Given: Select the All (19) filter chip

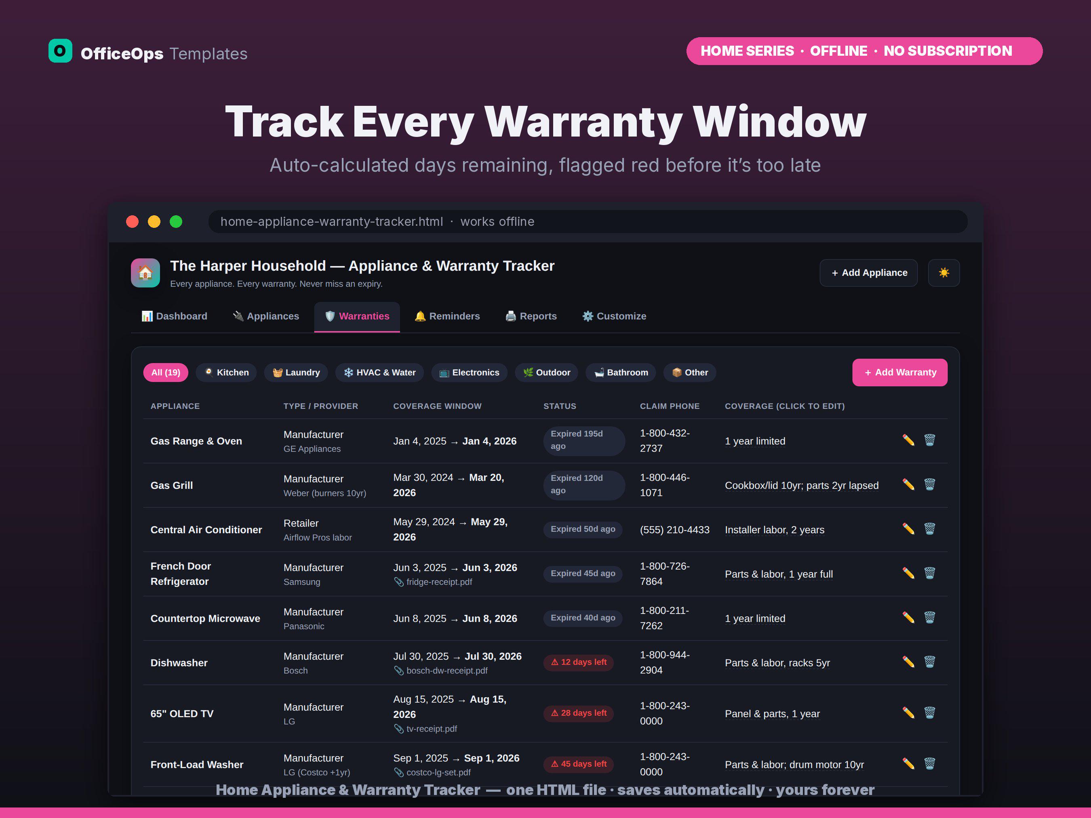Looking at the screenshot, I should point(166,372).
